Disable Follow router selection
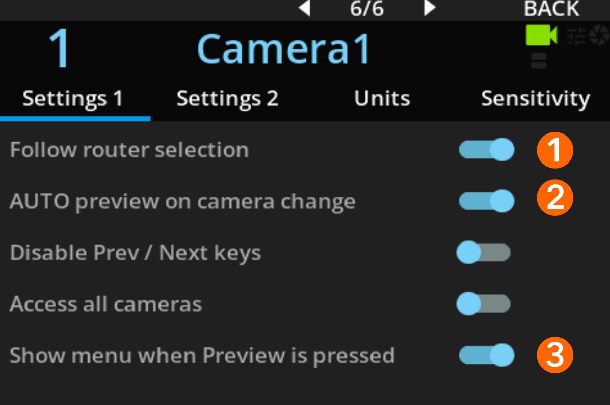 pyautogui.click(x=485, y=150)
